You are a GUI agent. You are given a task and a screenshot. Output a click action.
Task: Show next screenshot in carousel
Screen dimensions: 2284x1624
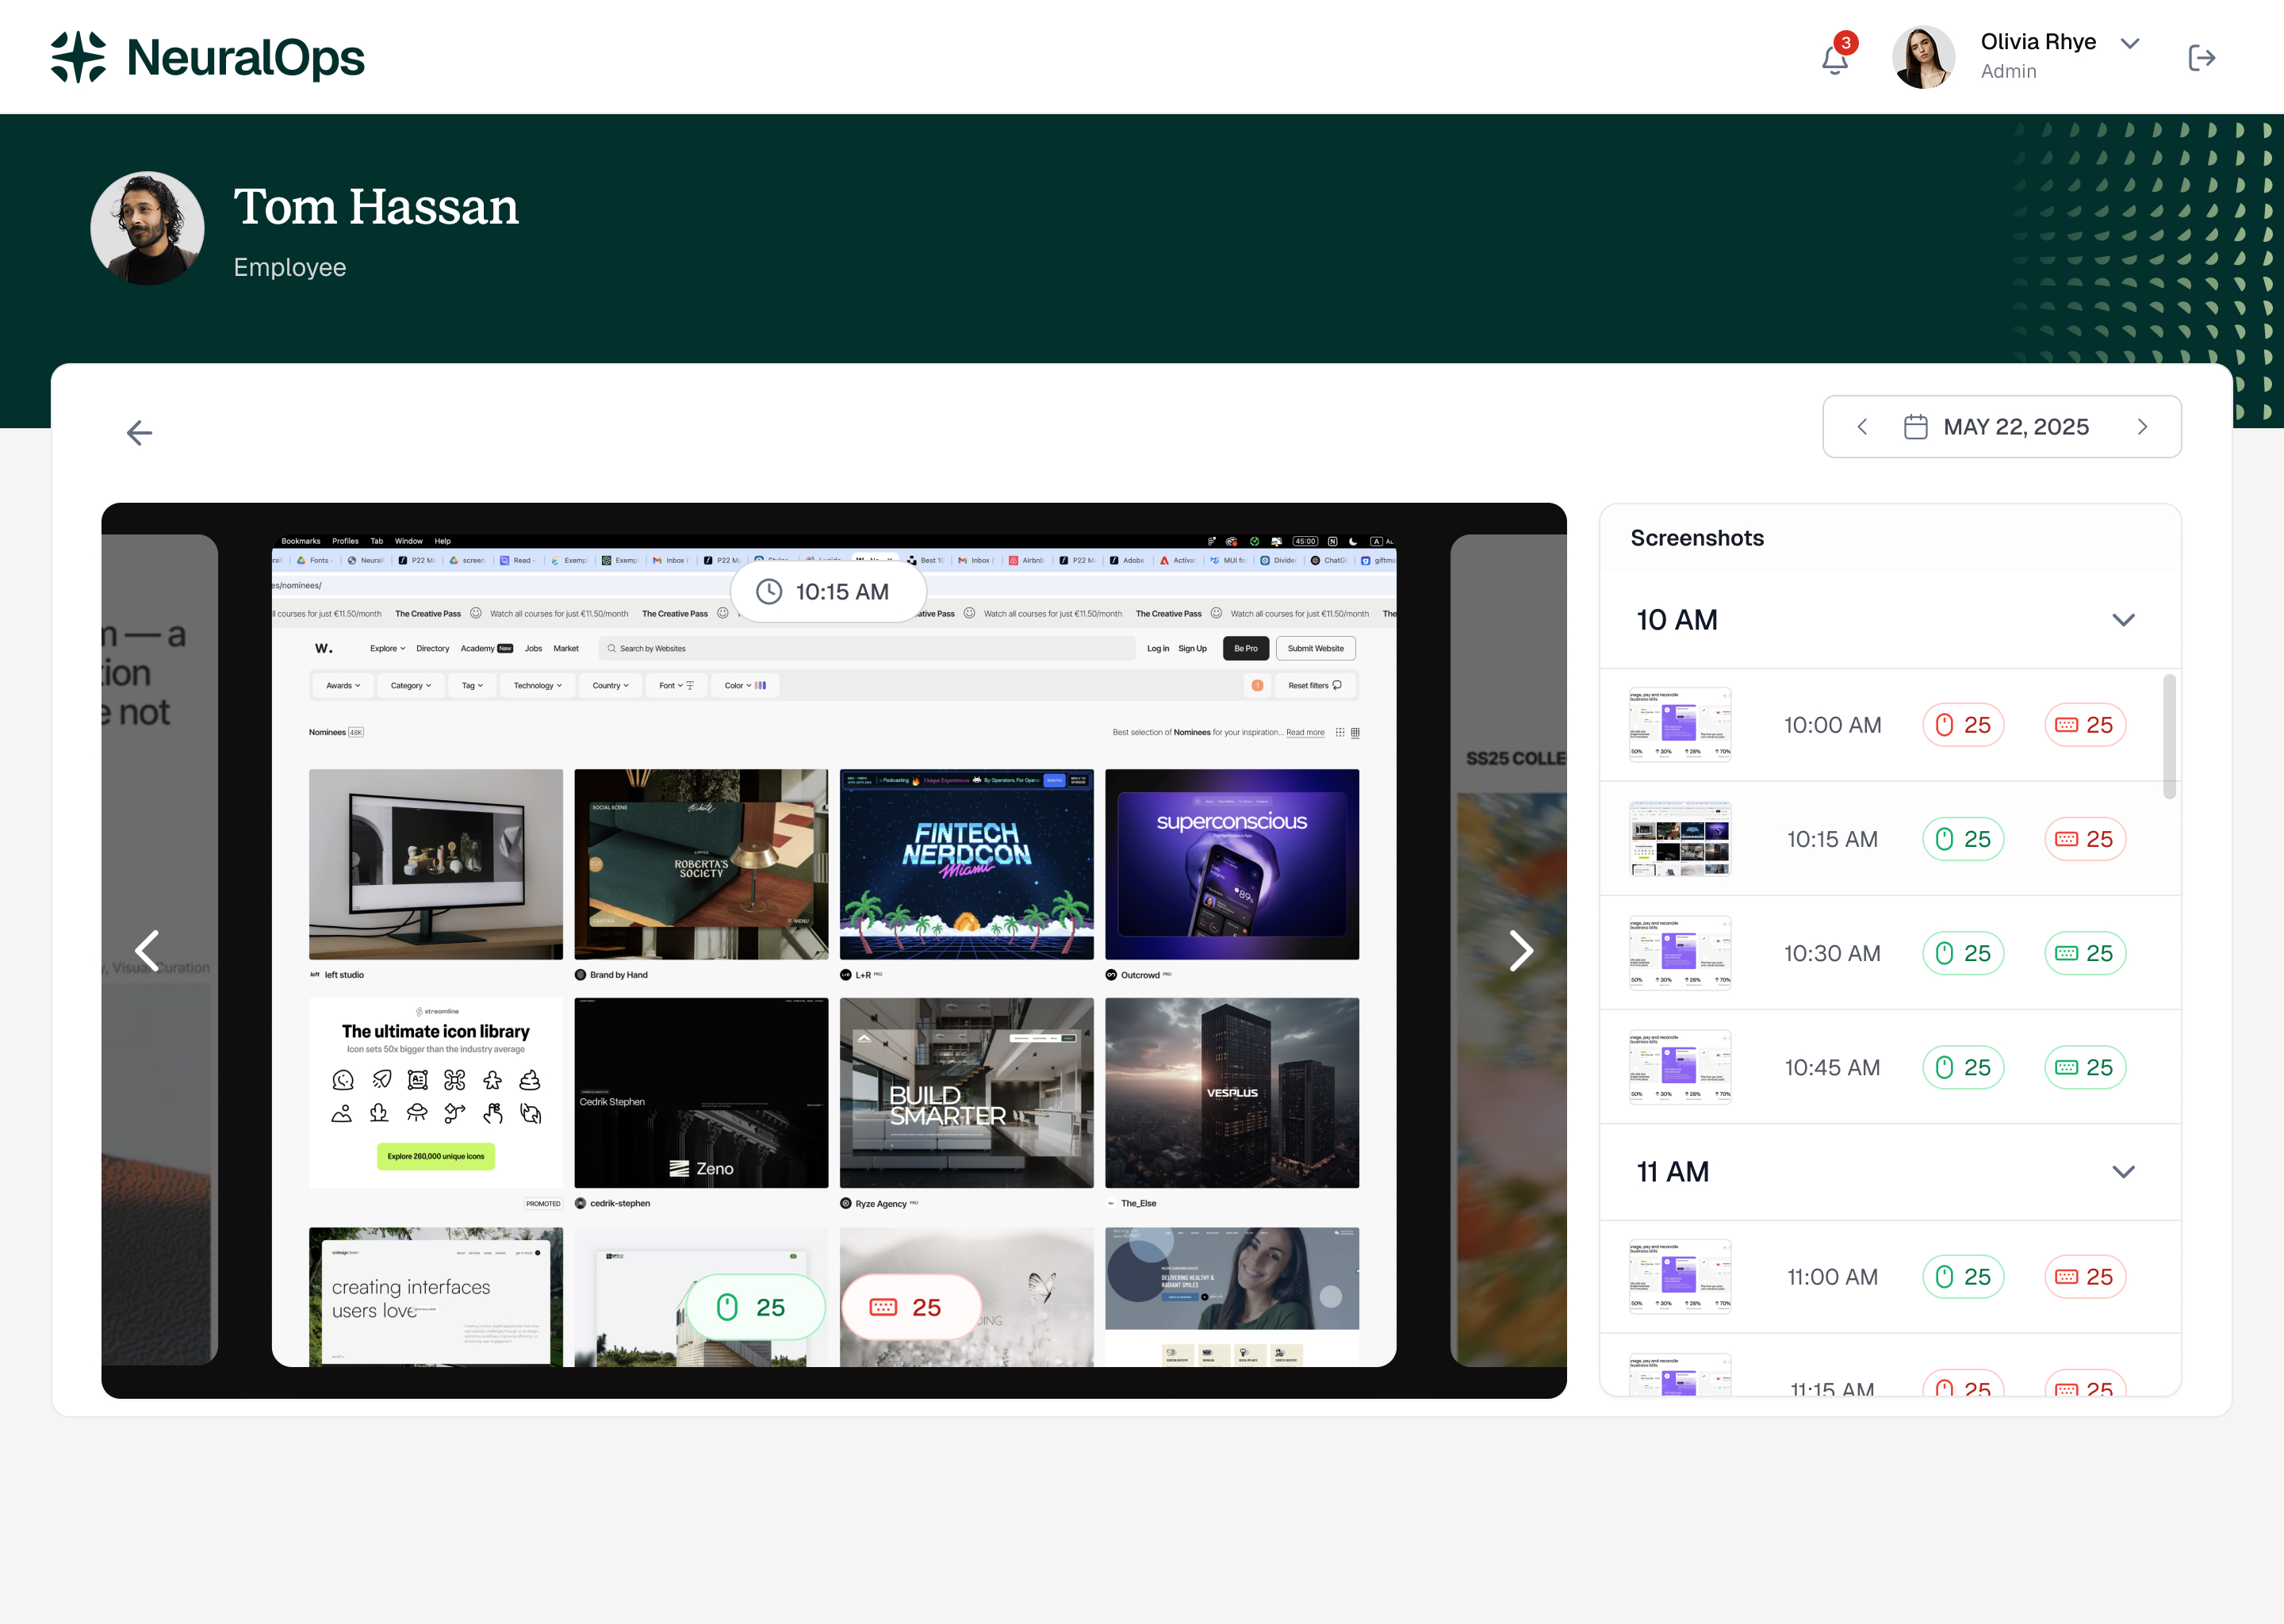[1520, 950]
